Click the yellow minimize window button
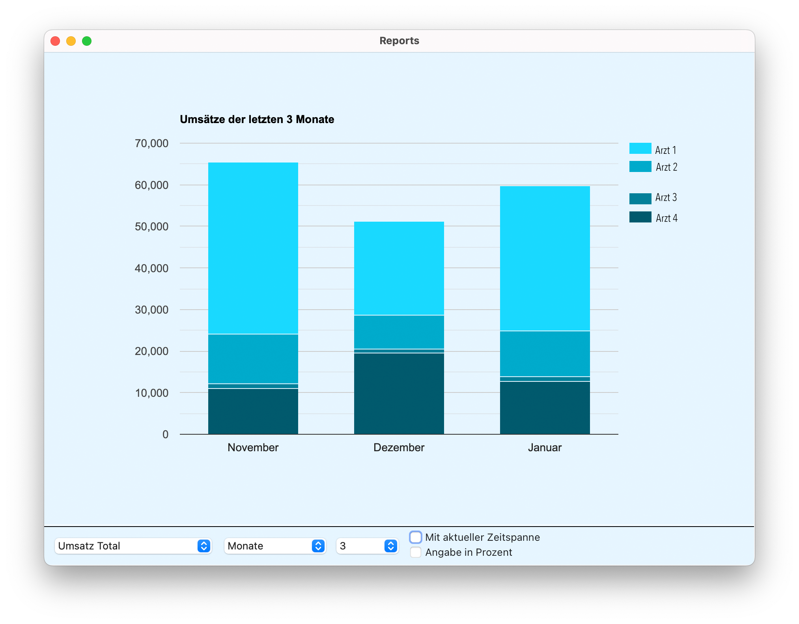The image size is (799, 624). coord(71,41)
